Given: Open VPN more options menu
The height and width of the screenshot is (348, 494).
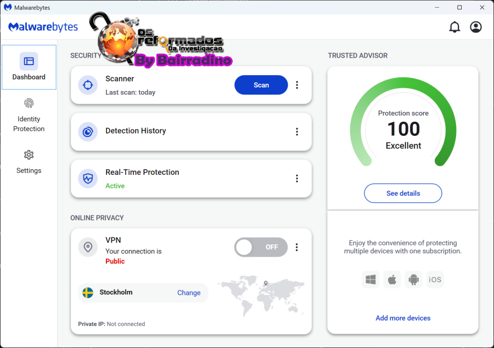Looking at the screenshot, I should point(296,247).
